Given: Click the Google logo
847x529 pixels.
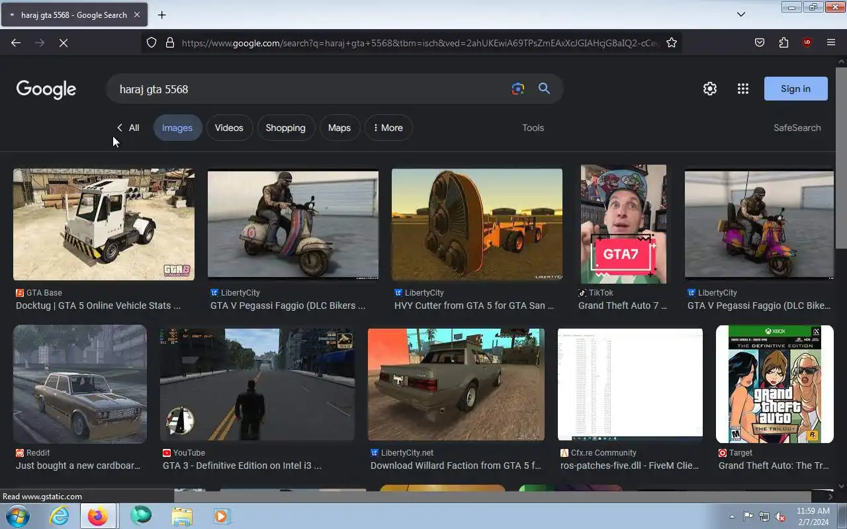Looking at the screenshot, I should coord(46,89).
